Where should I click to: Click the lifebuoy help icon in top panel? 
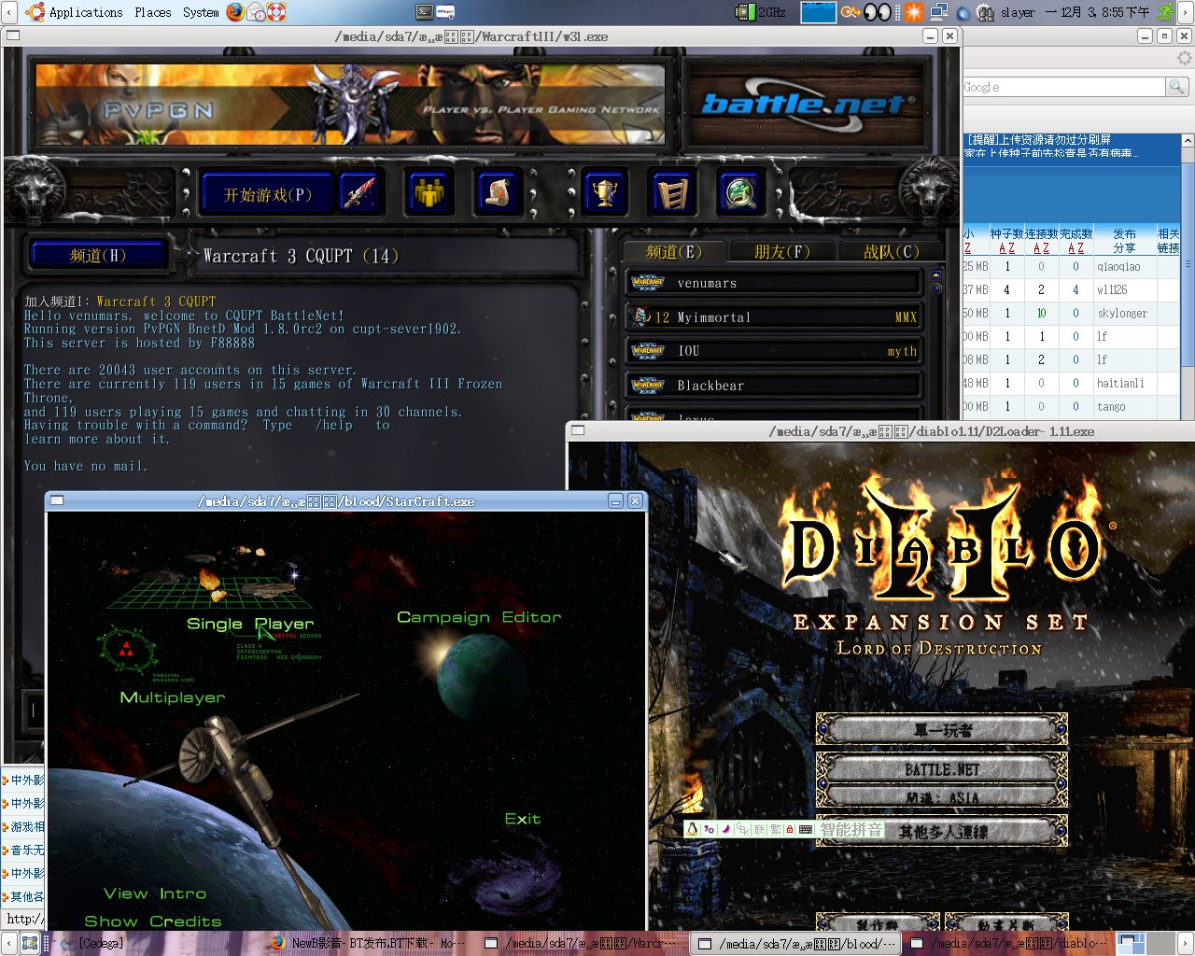tap(276, 12)
